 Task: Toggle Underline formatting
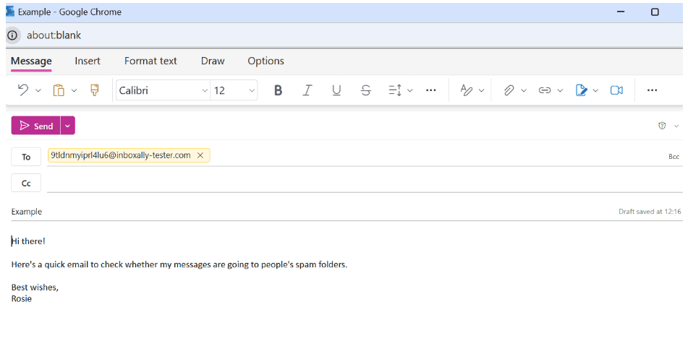tap(336, 90)
